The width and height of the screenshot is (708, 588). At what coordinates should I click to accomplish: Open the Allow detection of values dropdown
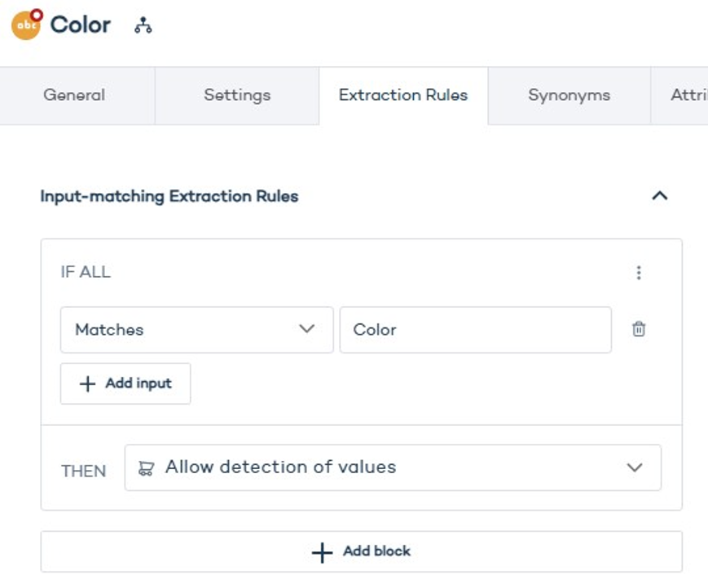click(x=391, y=466)
